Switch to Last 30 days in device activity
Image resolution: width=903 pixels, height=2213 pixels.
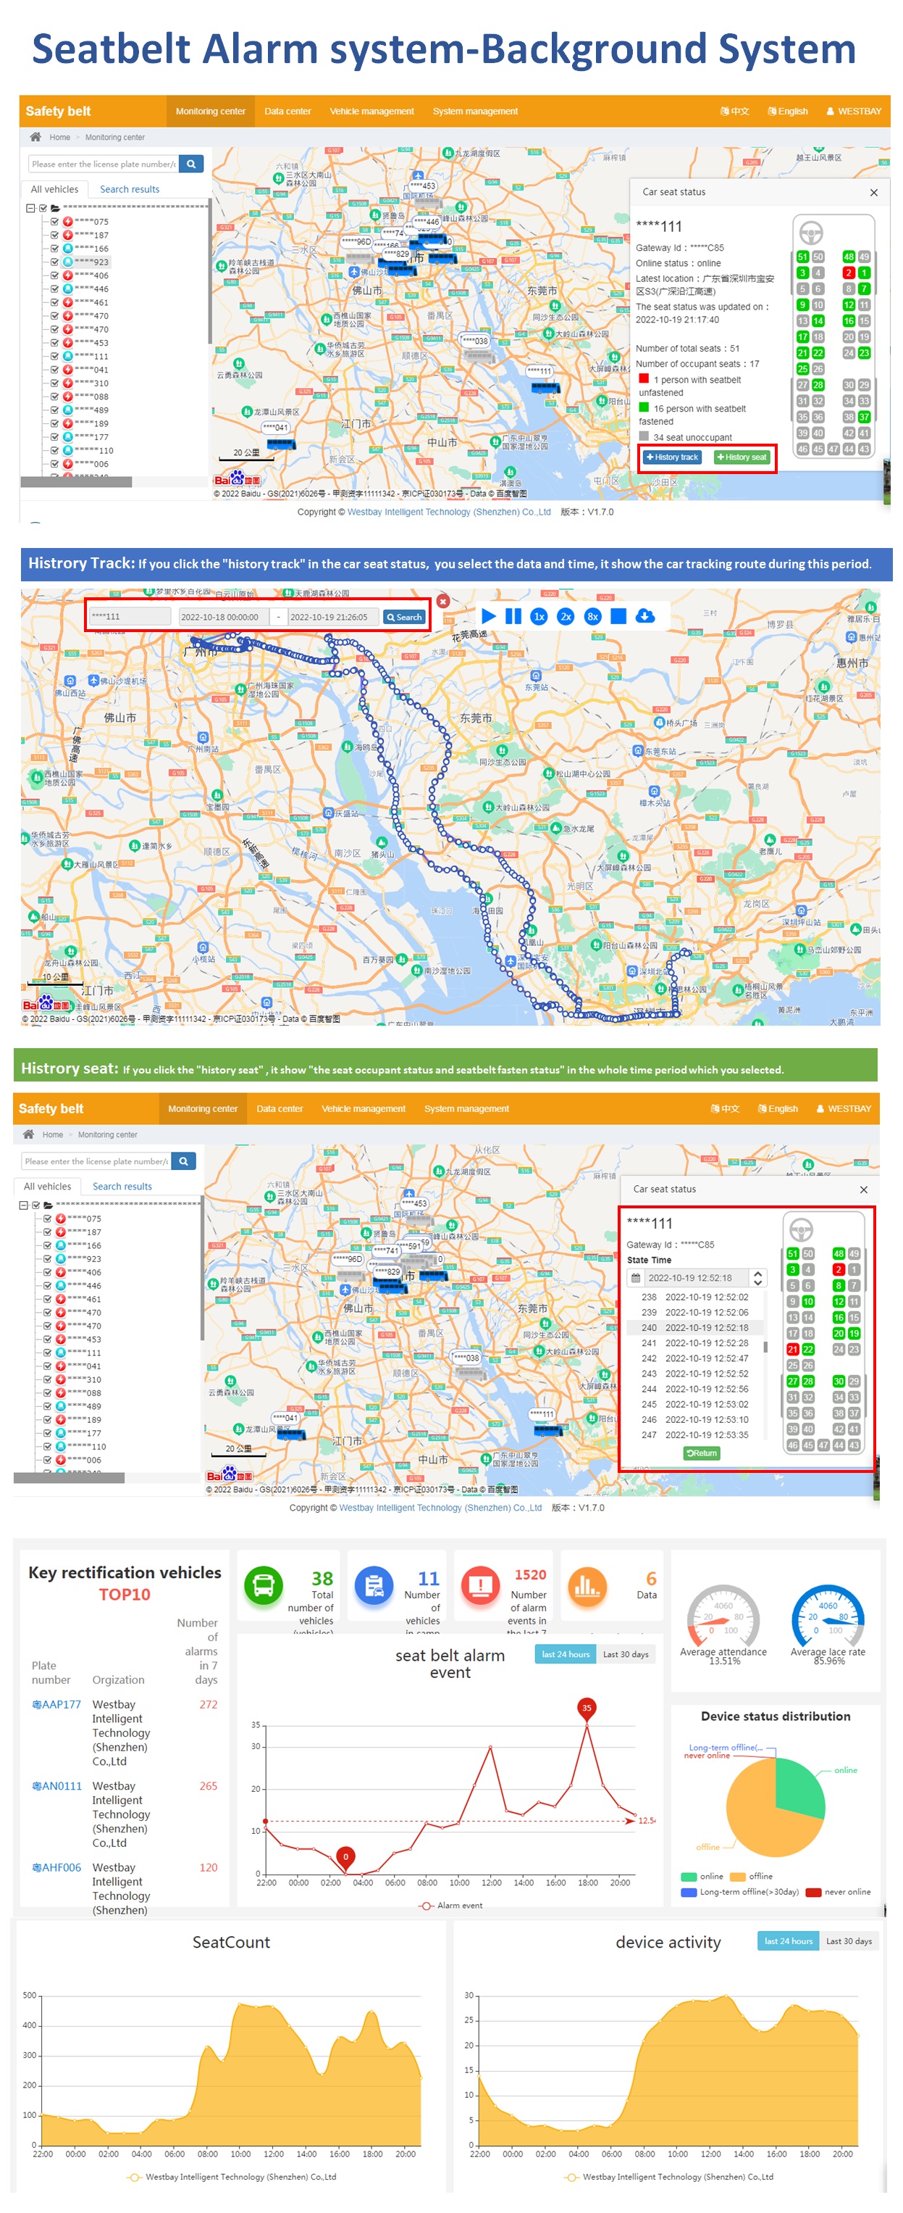(x=848, y=1940)
